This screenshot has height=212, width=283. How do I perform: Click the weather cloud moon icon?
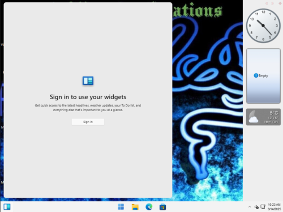point(253,117)
